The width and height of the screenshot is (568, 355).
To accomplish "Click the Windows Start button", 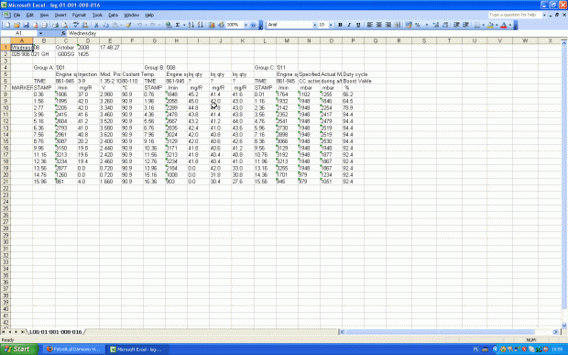I will point(19,349).
